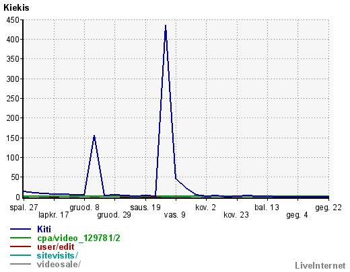The image size is (350, 272).
Task: Click the Kiti legend label
Action: [x=44, y=229]
